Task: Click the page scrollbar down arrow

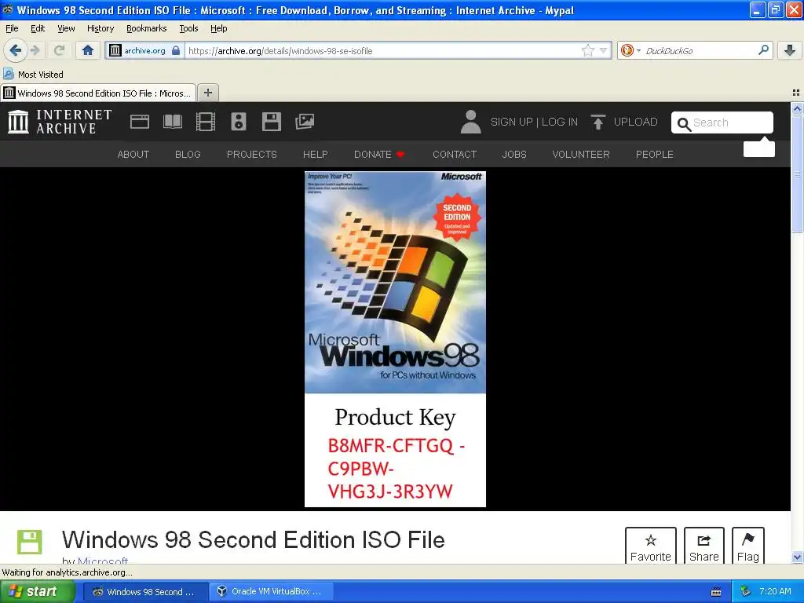Action: tap(797, 557)
